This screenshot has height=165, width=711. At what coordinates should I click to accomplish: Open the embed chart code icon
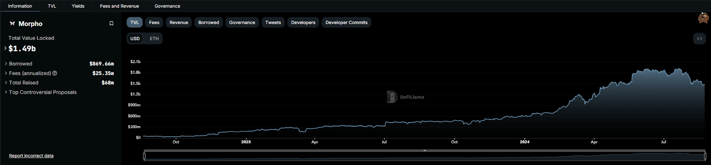click(699, 38)
